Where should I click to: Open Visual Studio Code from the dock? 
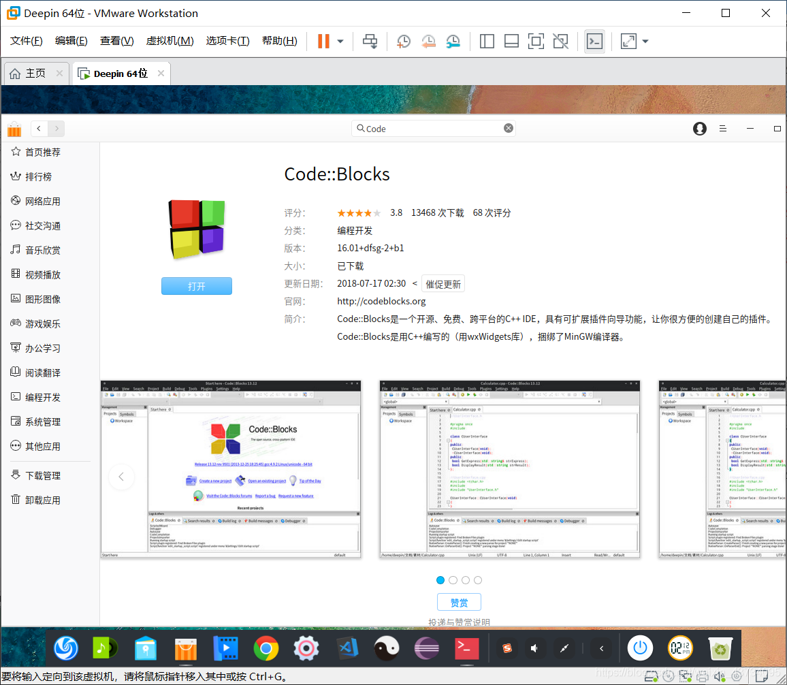coord(347,648)
